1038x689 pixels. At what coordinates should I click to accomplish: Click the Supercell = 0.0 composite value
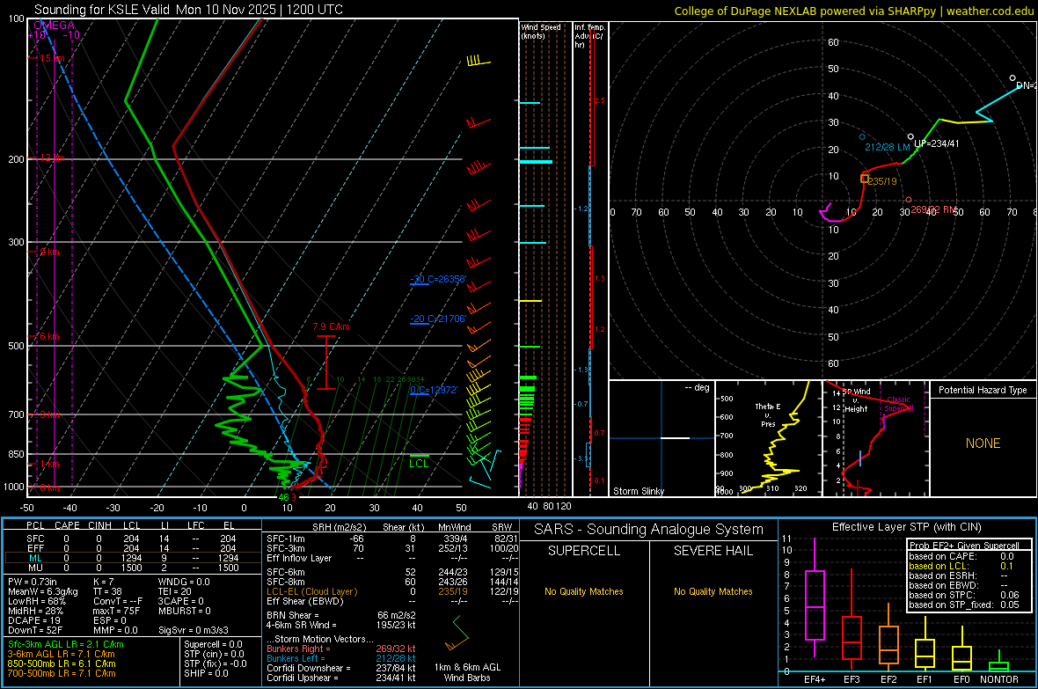(213, 644)
